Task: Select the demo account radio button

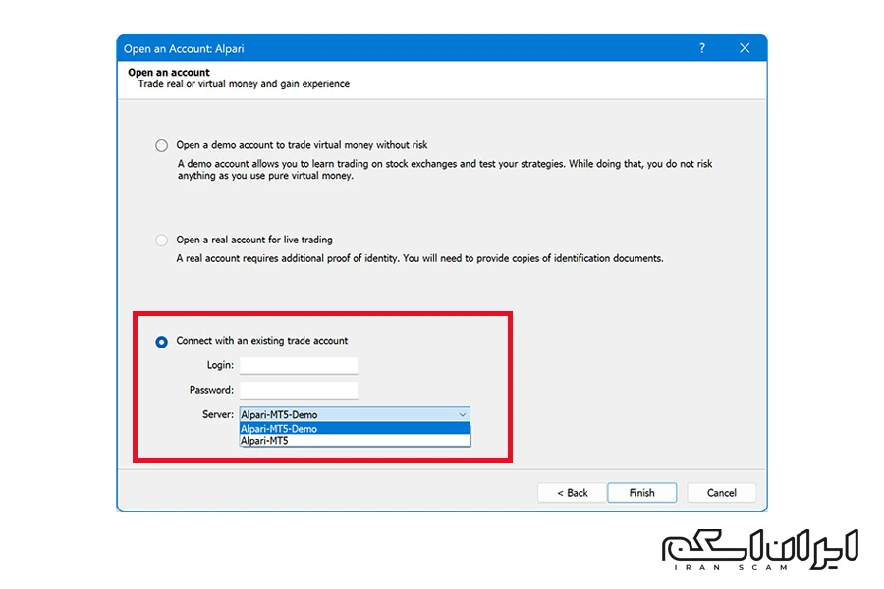Action: tap(161, 145)
